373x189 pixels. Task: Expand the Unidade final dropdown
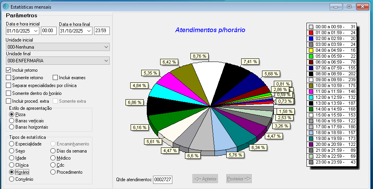(x=106, y=61)
